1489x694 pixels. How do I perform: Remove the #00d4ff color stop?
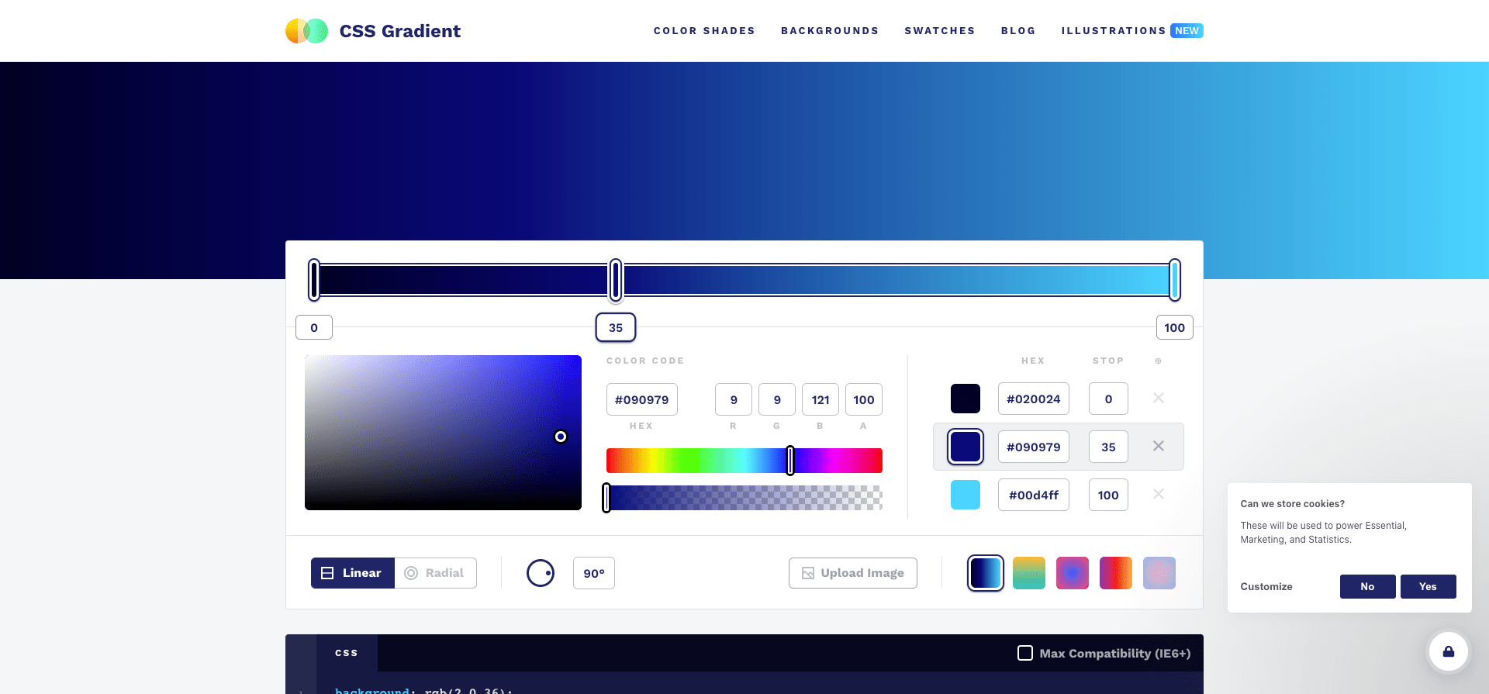pyautogui.click(x=1159, y=494)
